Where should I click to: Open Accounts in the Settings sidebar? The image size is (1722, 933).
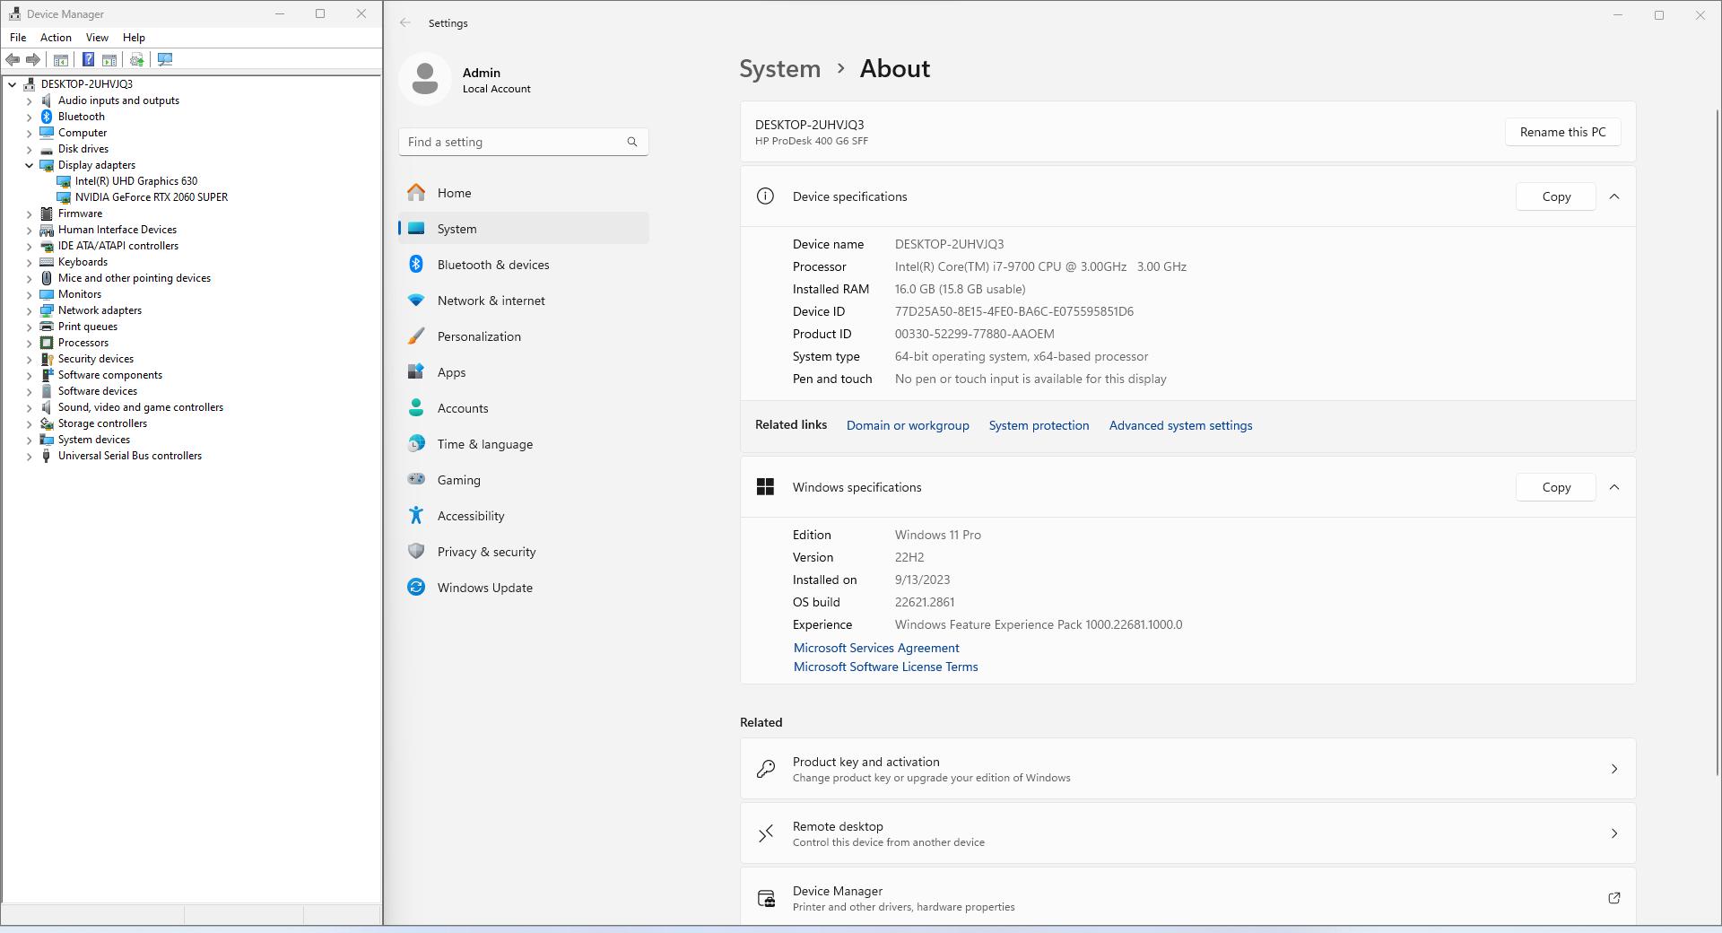(524, 408)
